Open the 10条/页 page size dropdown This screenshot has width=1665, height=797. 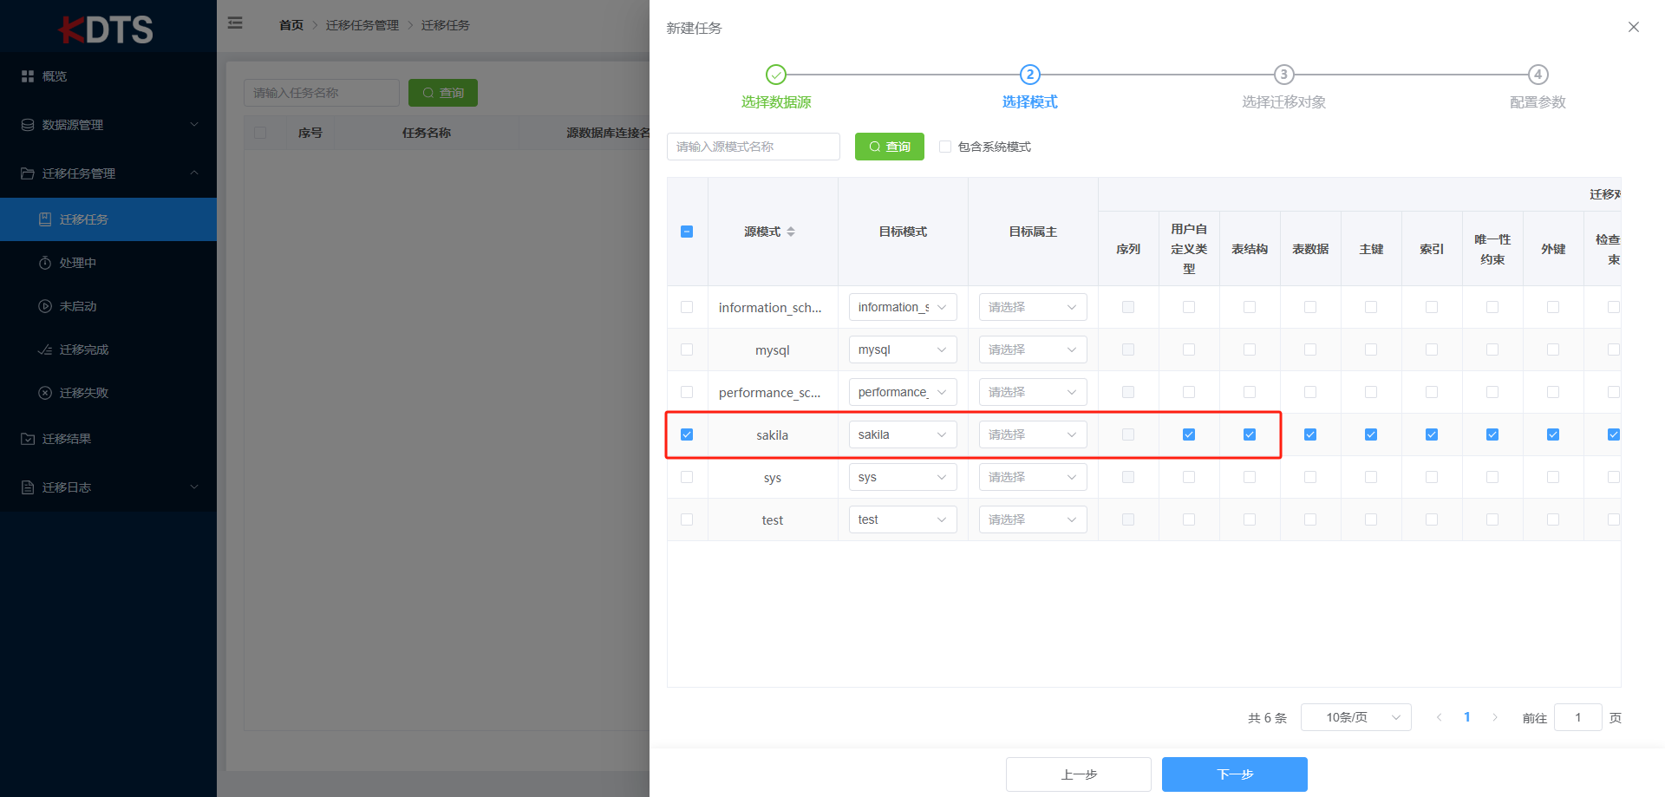click(1355, 717)
